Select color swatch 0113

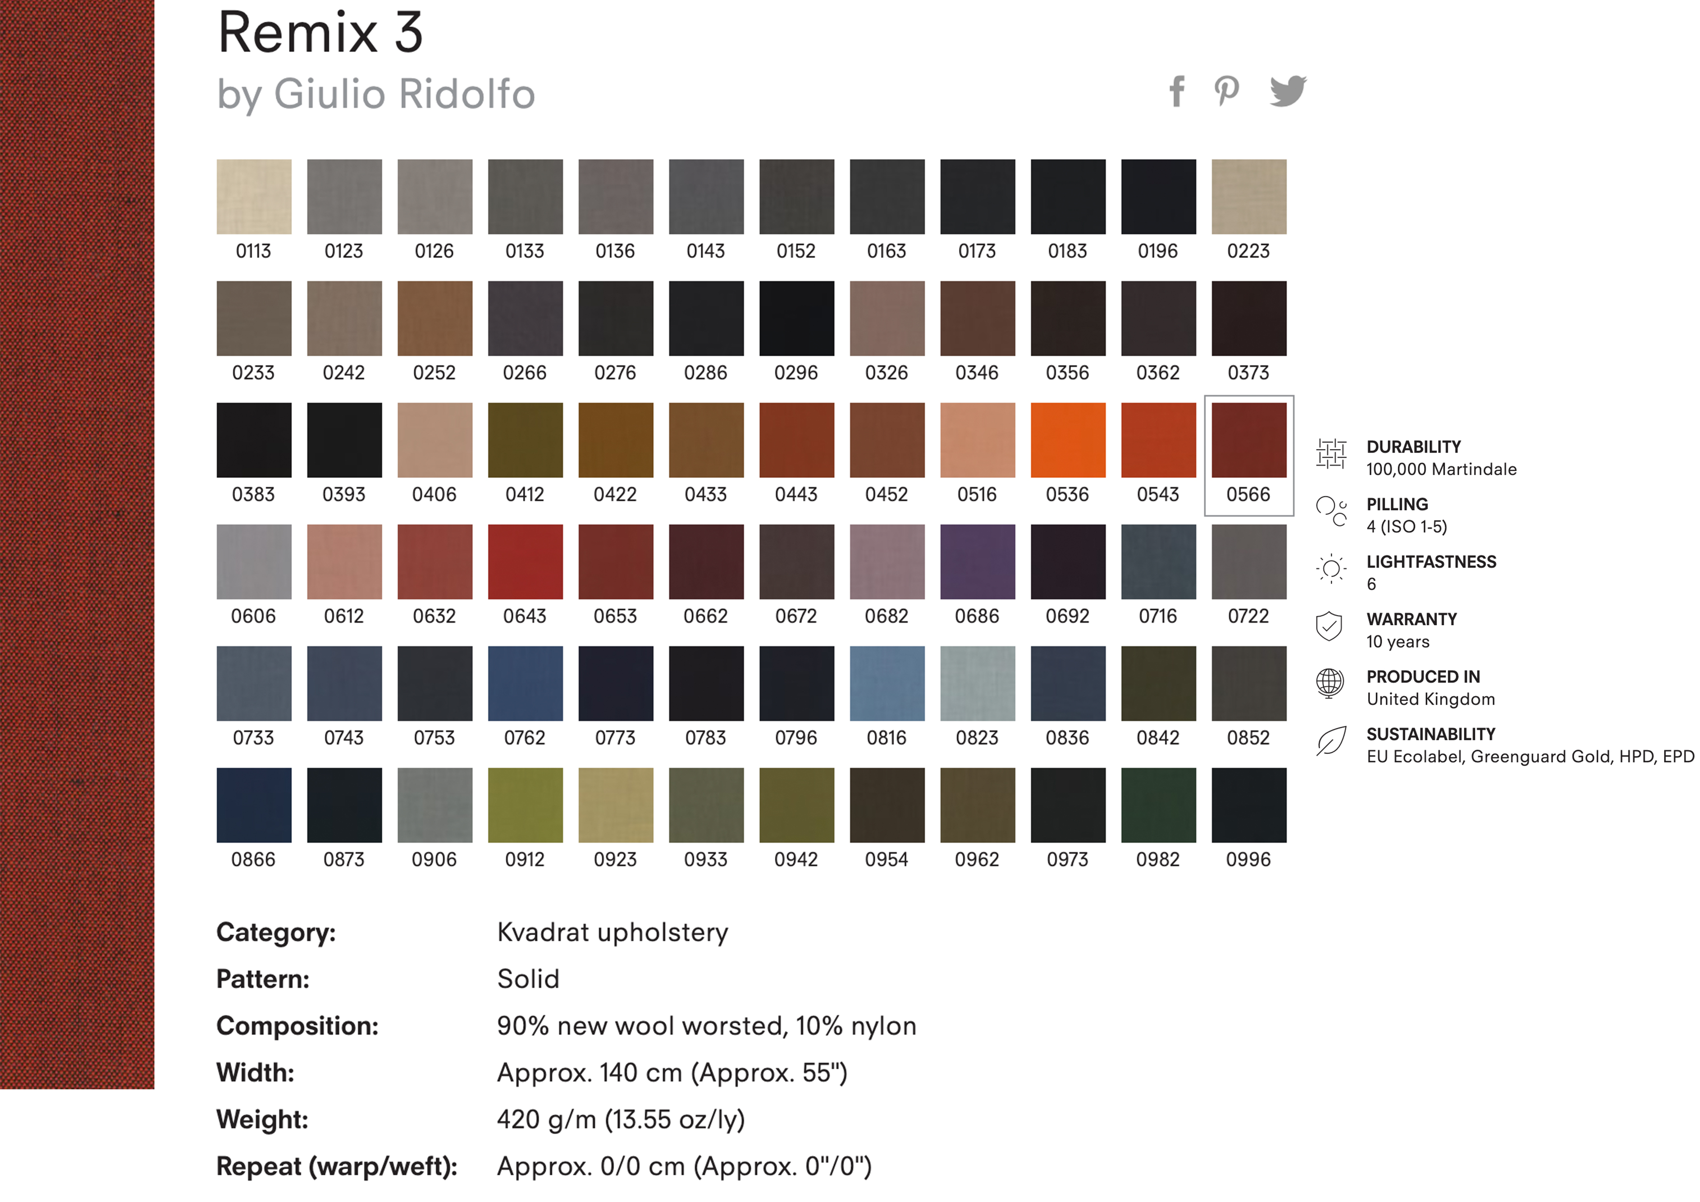[254, 197]
